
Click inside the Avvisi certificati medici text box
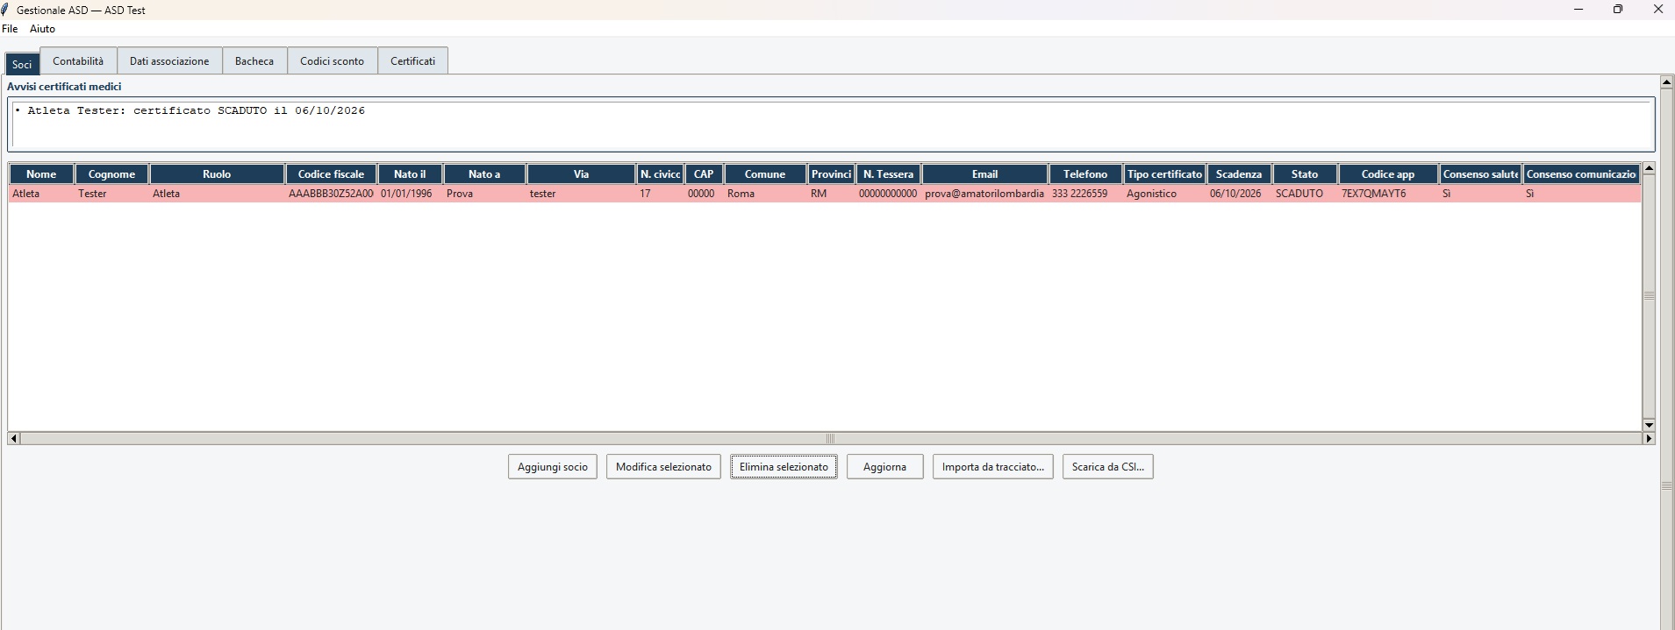831,124
